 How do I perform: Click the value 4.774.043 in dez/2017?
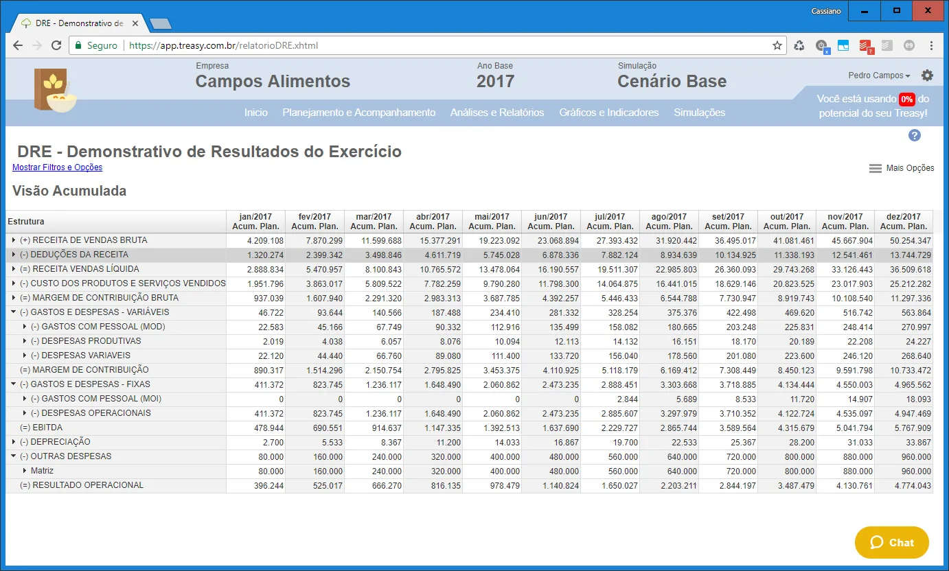pyautogui.click(x=911, y=485)
